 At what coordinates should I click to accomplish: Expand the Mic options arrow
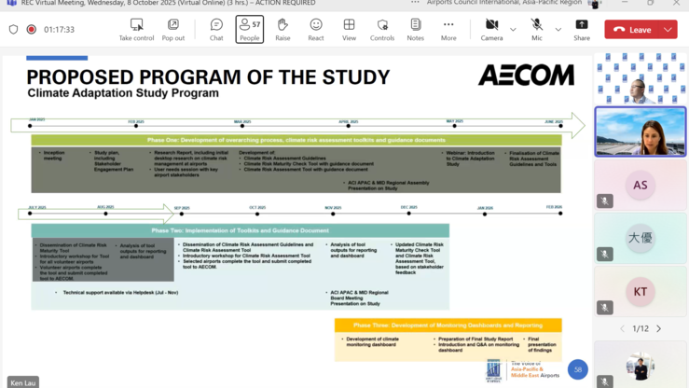click(x=558, y=30)
